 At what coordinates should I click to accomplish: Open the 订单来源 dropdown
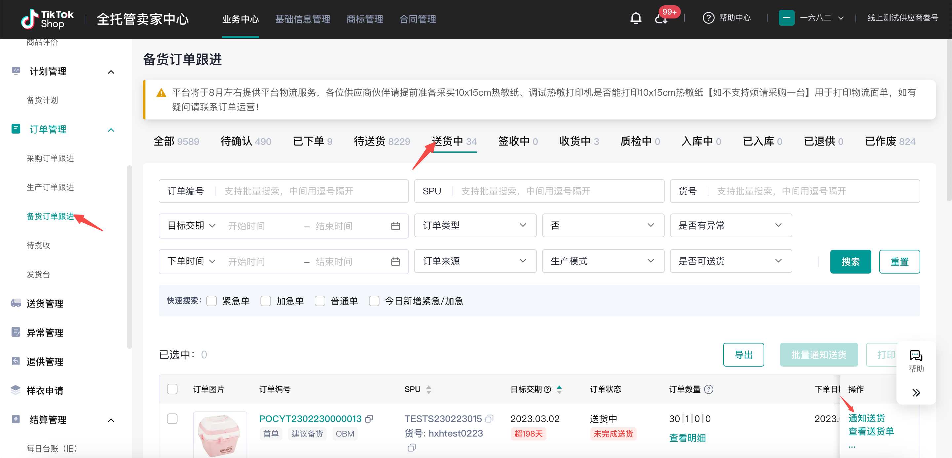(475, 261)
